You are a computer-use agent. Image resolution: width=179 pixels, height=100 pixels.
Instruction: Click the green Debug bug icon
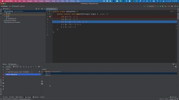(x=160, y=6)
